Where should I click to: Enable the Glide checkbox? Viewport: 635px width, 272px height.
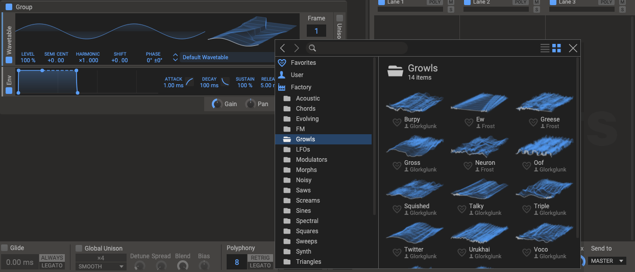tap(5, 248)
